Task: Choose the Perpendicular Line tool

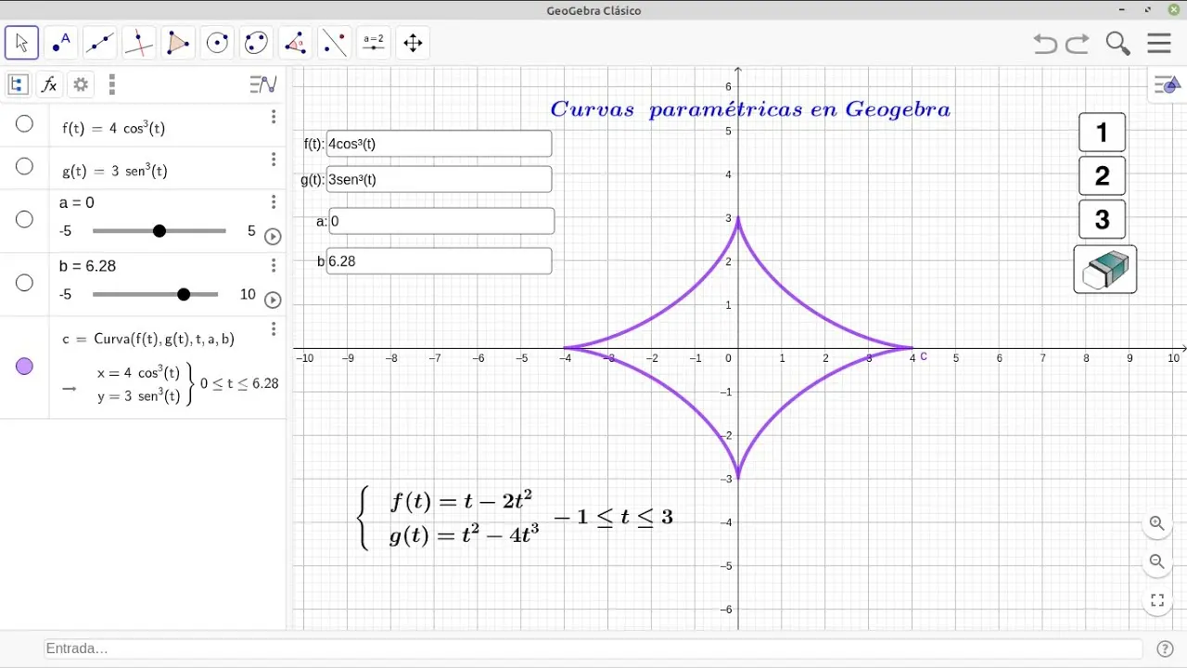Action: coord(139,43)
